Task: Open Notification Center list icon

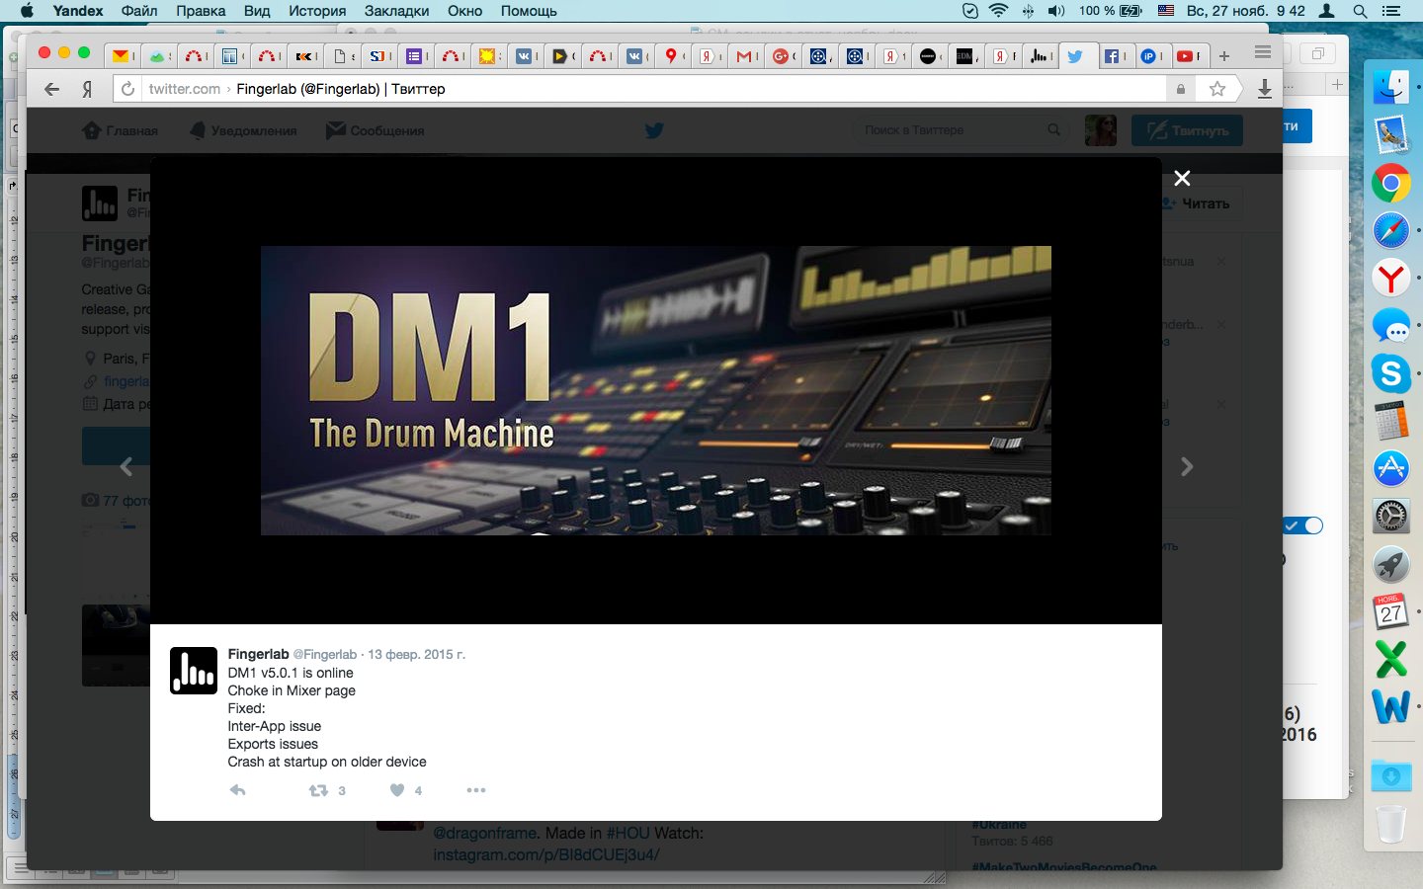Action: (1392, 11)
